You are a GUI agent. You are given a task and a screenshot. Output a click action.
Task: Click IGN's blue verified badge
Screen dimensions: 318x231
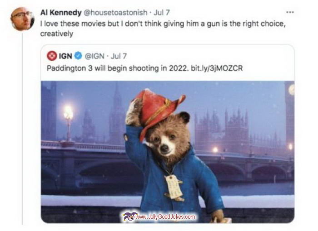[x=78, y=56]
